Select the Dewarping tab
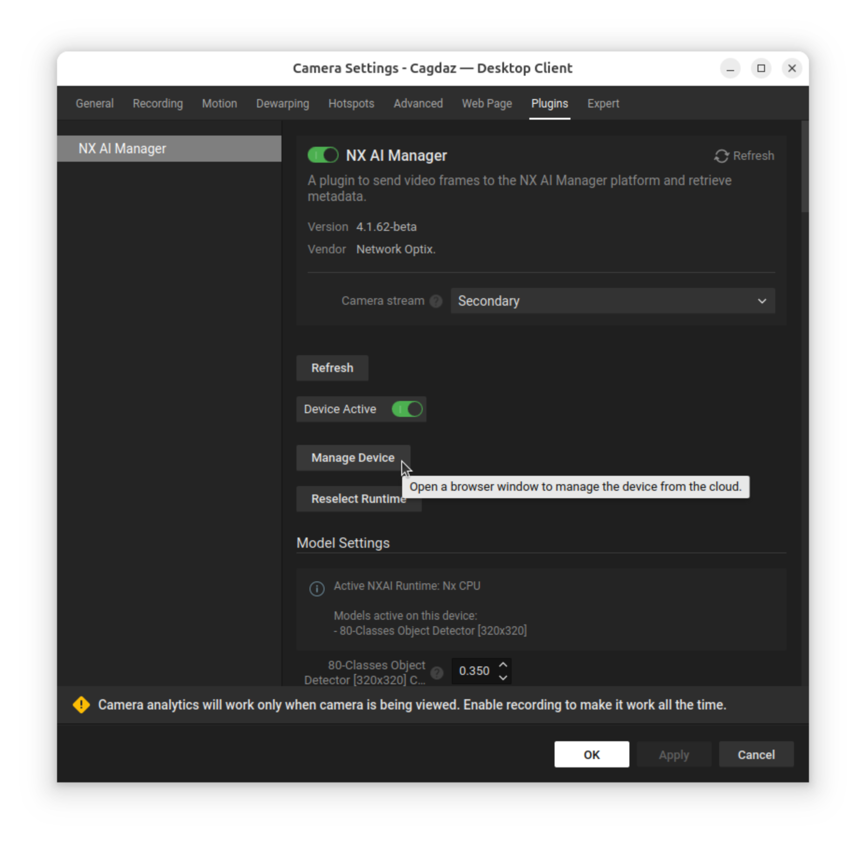The width and height of the screenshot is (866, 845). 282,103
